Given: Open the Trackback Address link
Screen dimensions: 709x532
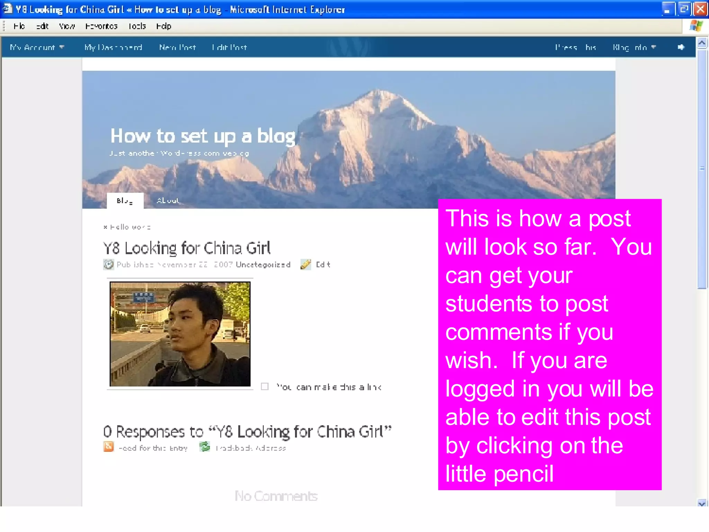Looking at the screenshot, I should coord(251,448).
